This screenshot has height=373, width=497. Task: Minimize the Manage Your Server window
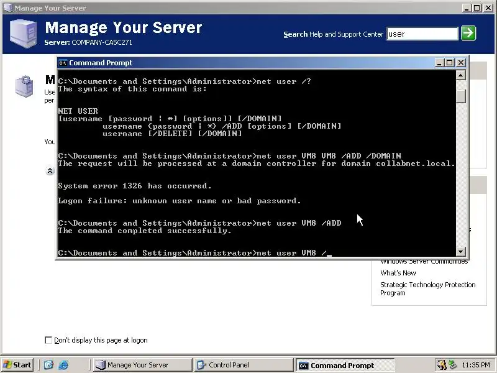click(x=466, y=8)
